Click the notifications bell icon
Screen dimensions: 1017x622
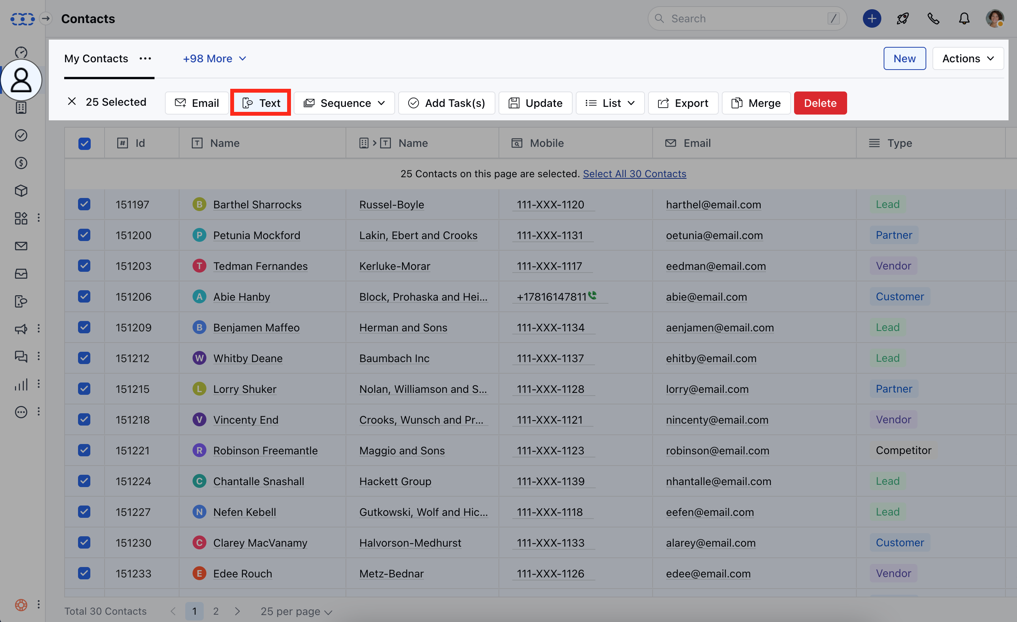click(x=964, y=18)
